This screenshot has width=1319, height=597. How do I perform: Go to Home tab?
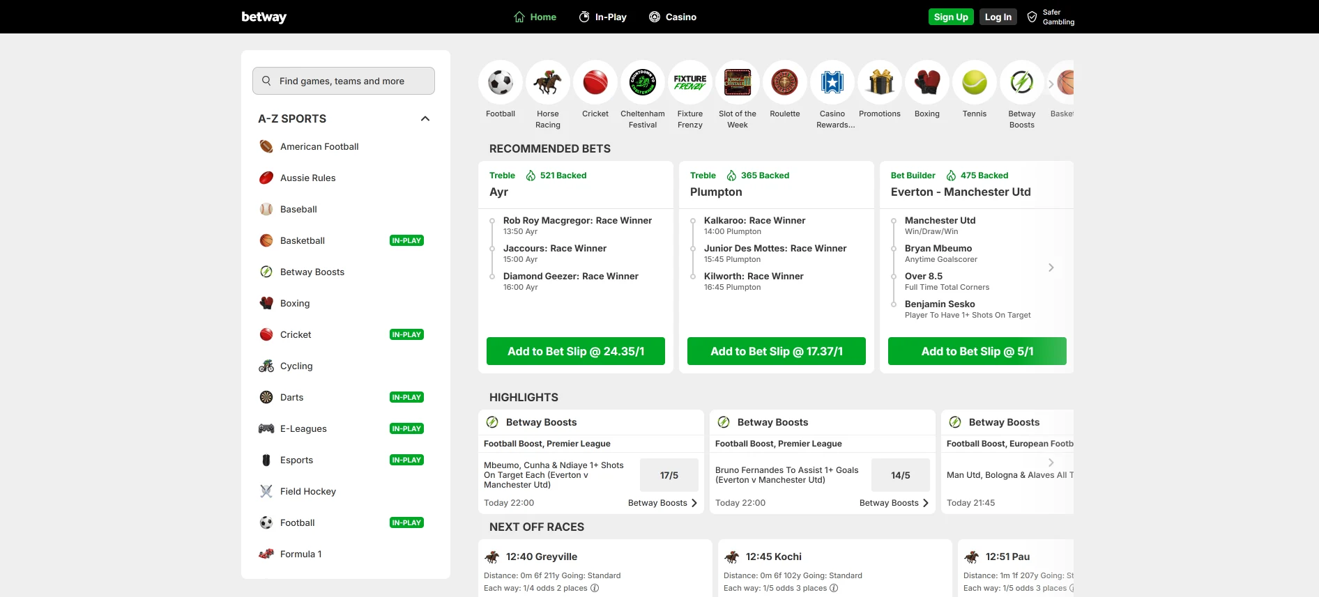click(535, 17)
